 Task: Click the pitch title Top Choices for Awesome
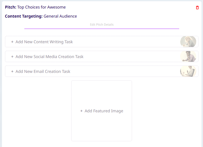pyautogui.click(x=41, y=7)
